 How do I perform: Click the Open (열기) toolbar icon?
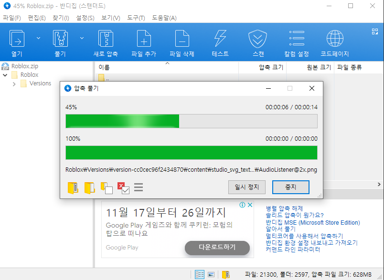[17, 38]
